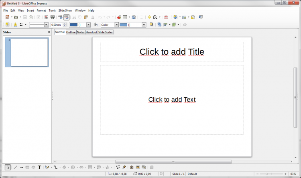The height and width of the screenshot is (178, 301).
Task: Click the slide show start icon
Action: pyautogui.click(x=201, y=17)
